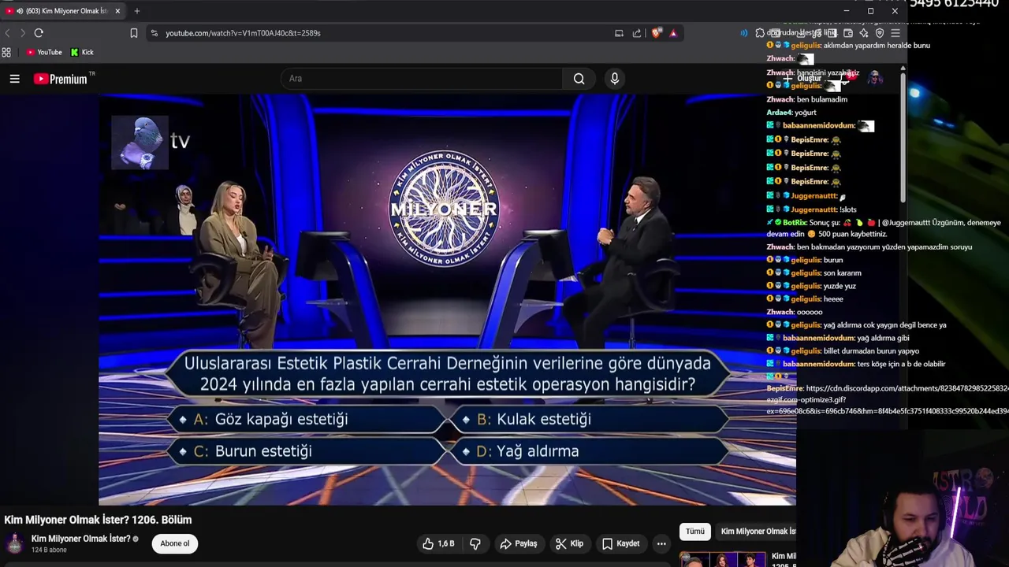Viewport: 1009px width, 567px height.
Task: Open site settings icon in address bar
Action: 154,33
